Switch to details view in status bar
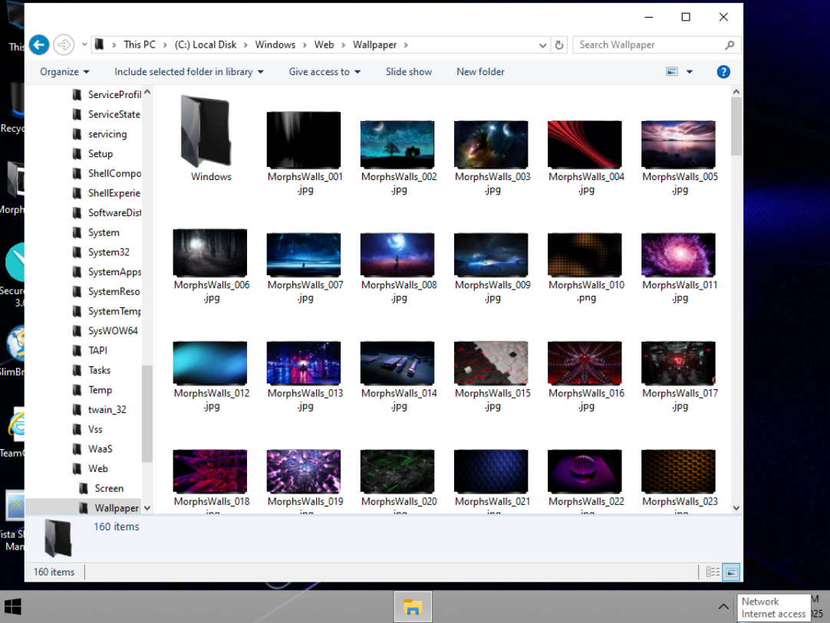 tap(713, 572)
